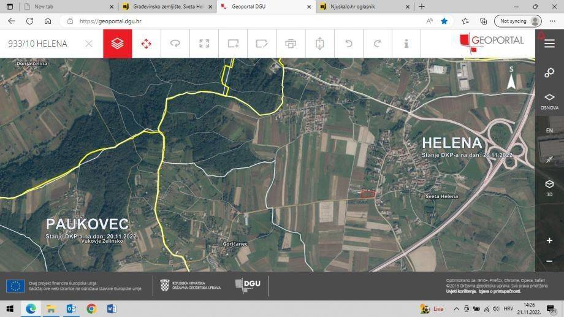Select the pan/move map tool
Viewport: 564px width, 317px height.
(147, 44)
